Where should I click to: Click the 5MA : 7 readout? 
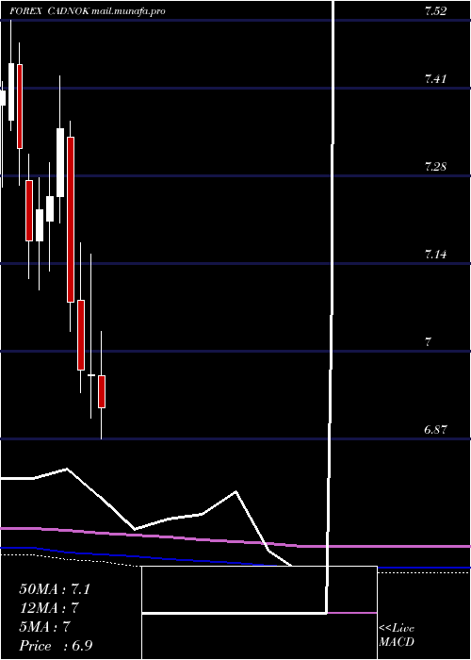[44, 627]
